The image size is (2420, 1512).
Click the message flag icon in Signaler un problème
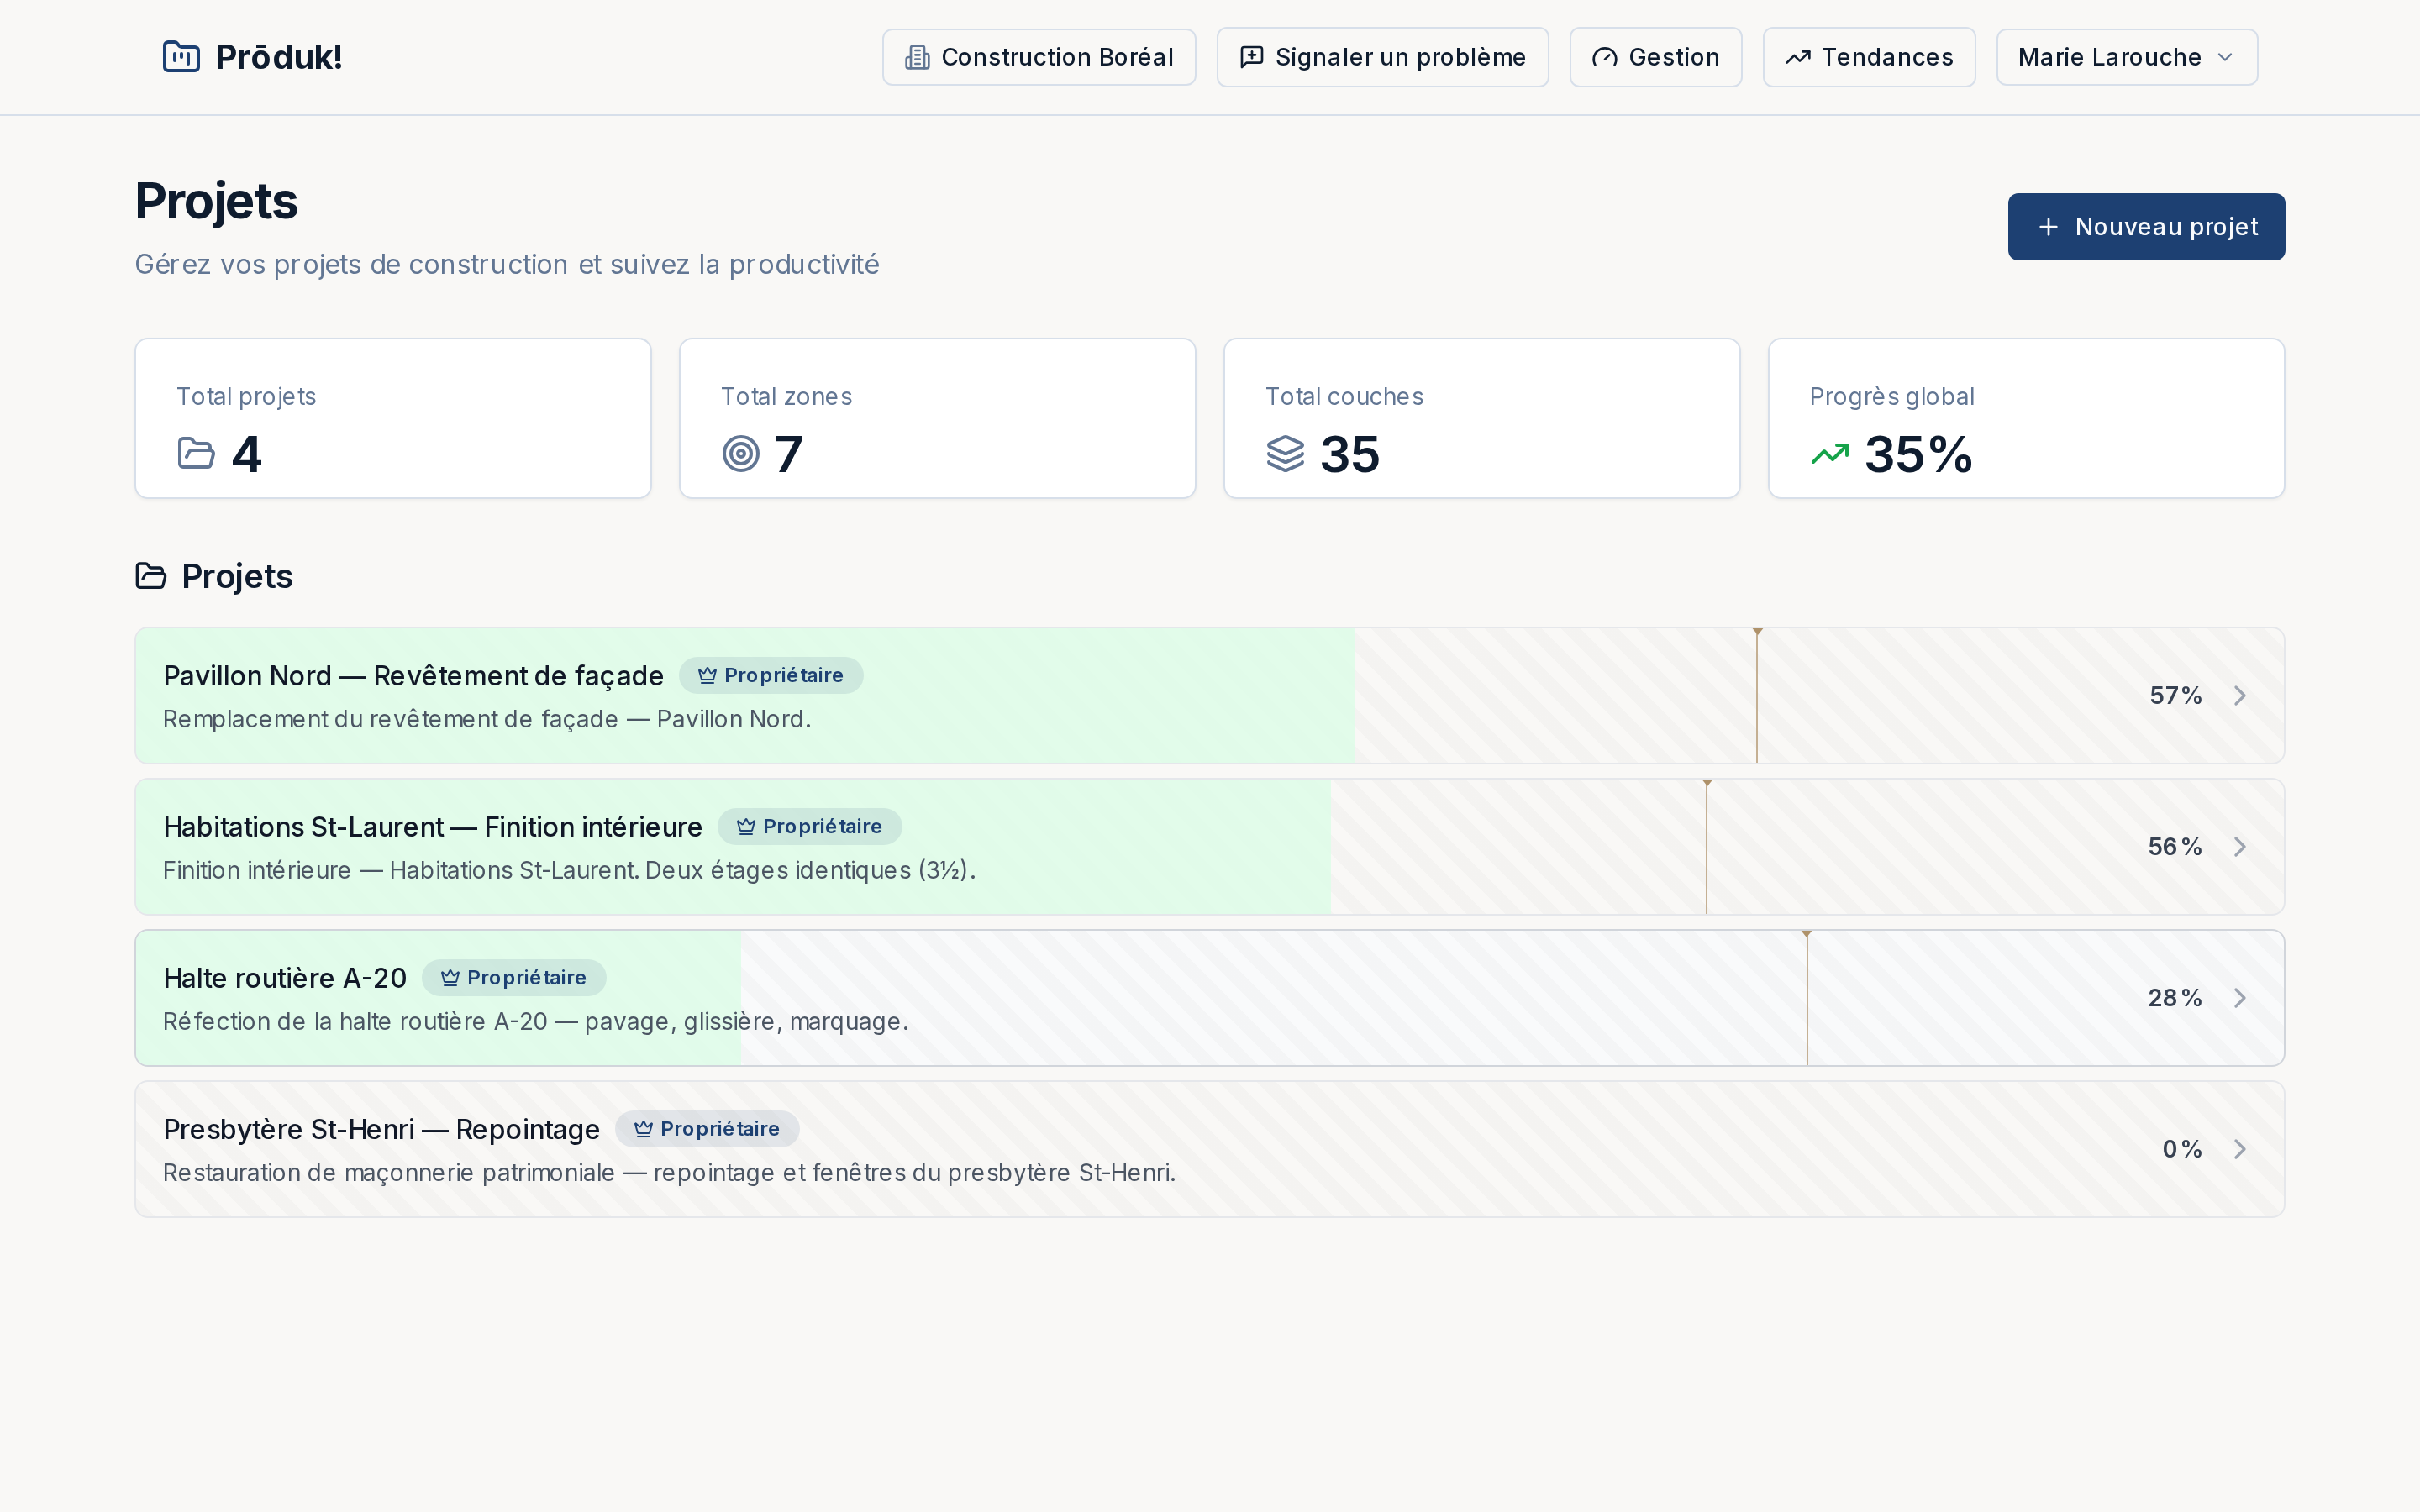pyautogui.click(x=1251, y=57)
